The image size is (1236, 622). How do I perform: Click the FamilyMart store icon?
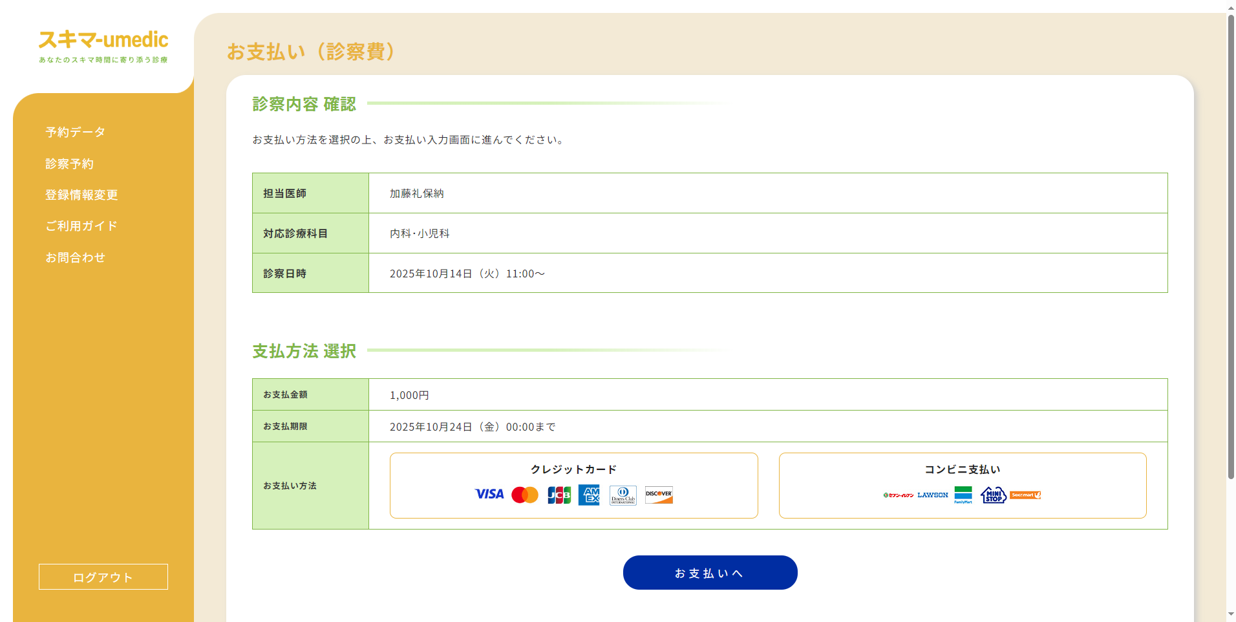(x=963, y=495)
